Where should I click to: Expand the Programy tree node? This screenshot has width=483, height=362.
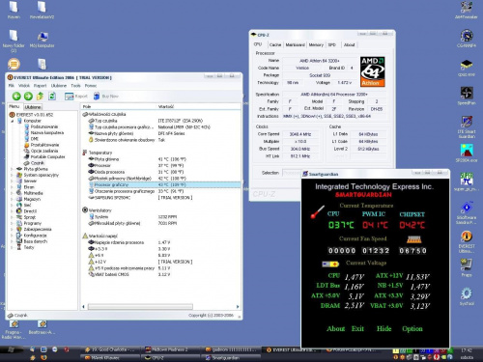click(13, 223)
